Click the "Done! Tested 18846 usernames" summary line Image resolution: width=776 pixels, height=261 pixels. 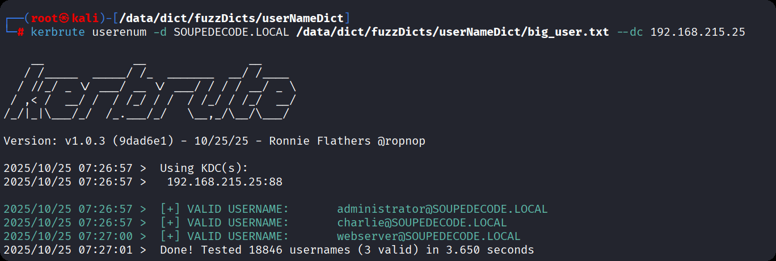tap(347, 250)
